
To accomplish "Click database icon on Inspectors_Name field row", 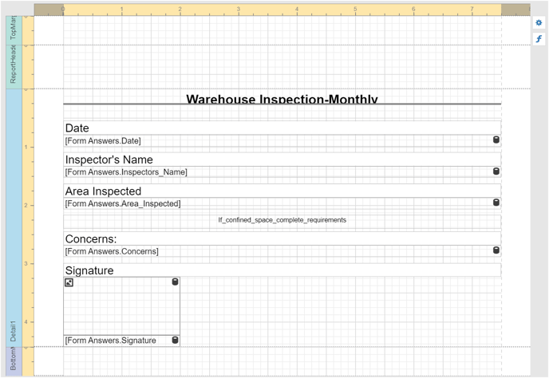I will click(496, 171).
